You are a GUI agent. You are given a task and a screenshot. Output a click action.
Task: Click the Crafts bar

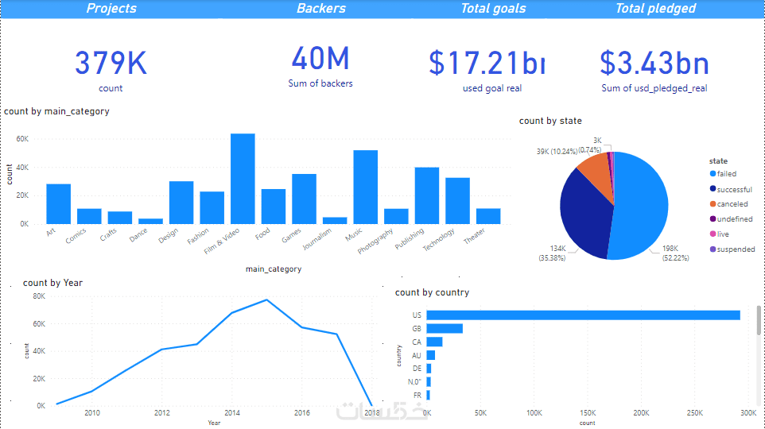(120, 218)
